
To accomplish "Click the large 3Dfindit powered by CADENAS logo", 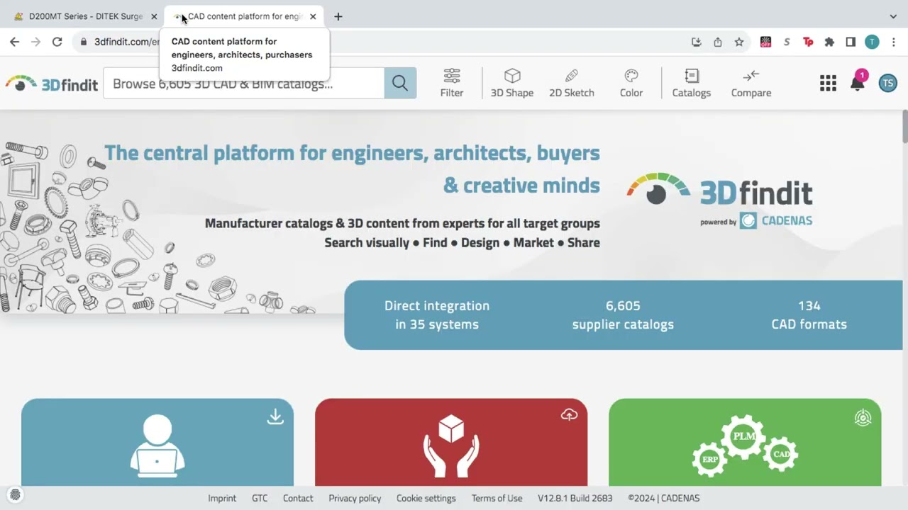I will [720, 200].
